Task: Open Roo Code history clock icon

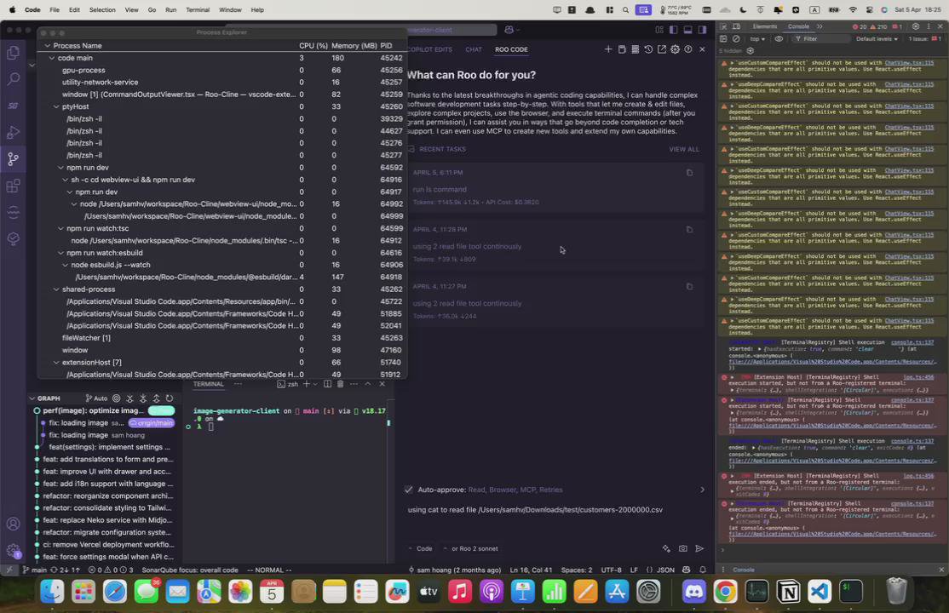Action: pyautogui.click(x=648, y=49)
